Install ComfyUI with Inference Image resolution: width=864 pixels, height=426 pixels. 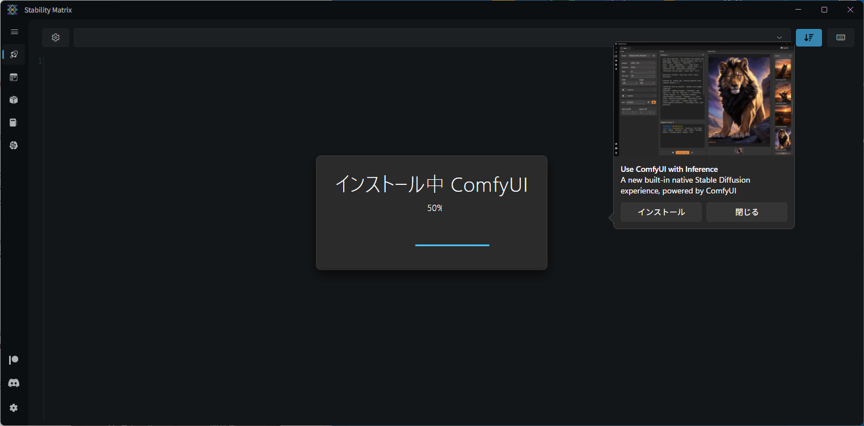(660, 212)
